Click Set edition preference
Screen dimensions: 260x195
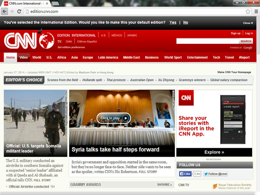(x=71, y=47)
